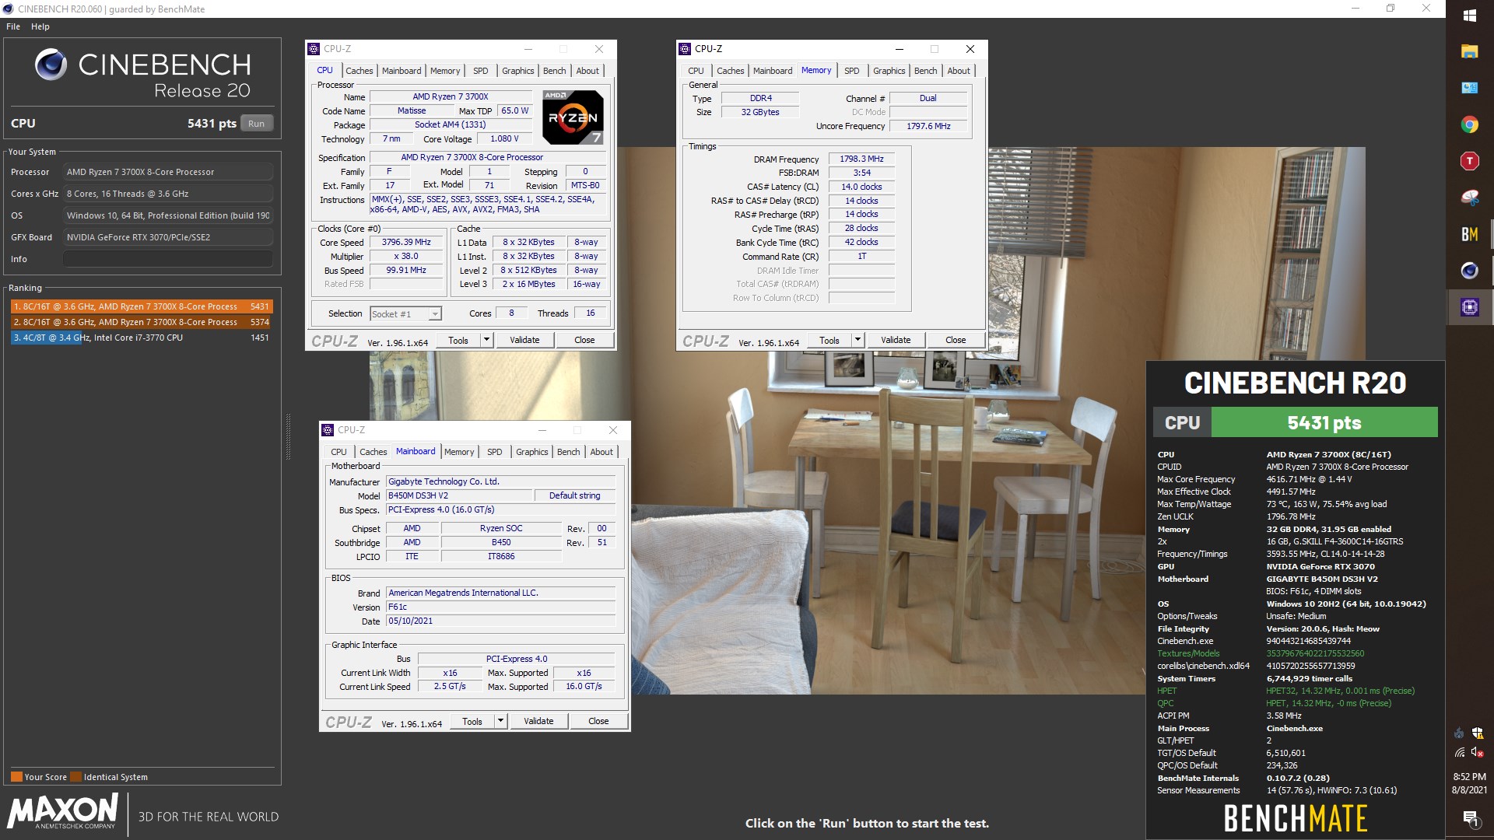Click CPU-Z title icon of the CPU-tab window
Image resolution: width=1494 pixels, height=840 pixels.
(314, 48)
